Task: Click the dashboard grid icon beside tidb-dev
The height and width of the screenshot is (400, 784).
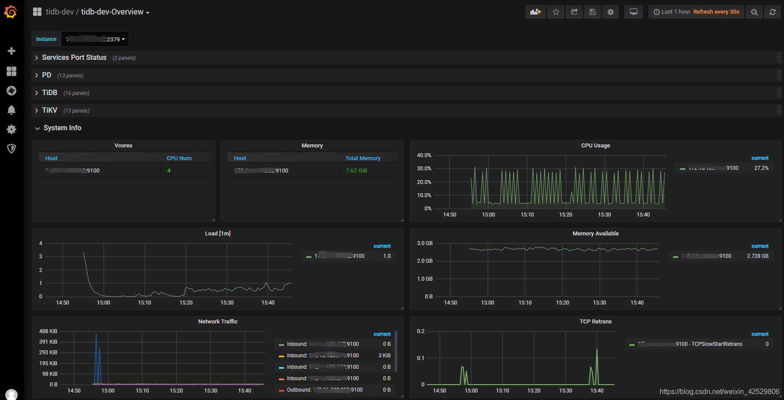Action: click(x=37, y=12)
